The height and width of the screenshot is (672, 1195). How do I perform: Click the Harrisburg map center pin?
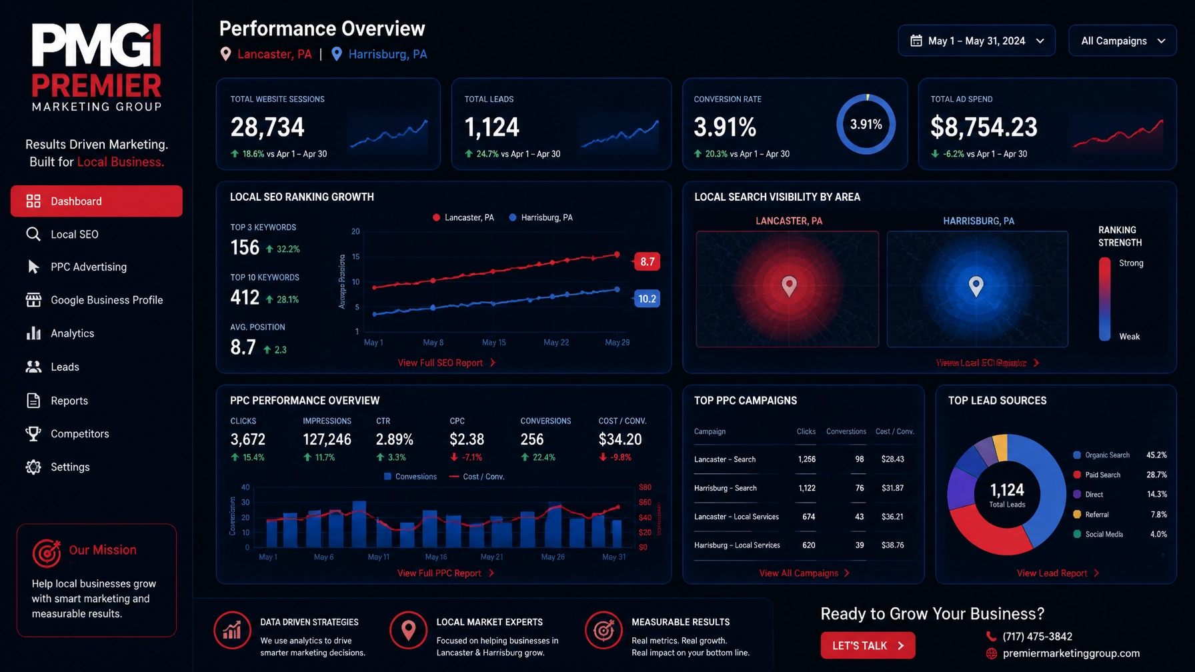point(976,286)
